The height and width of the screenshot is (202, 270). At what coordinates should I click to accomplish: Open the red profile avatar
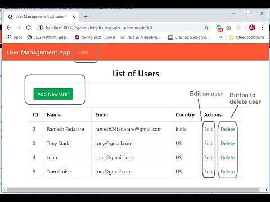click(x=252, y=27)
